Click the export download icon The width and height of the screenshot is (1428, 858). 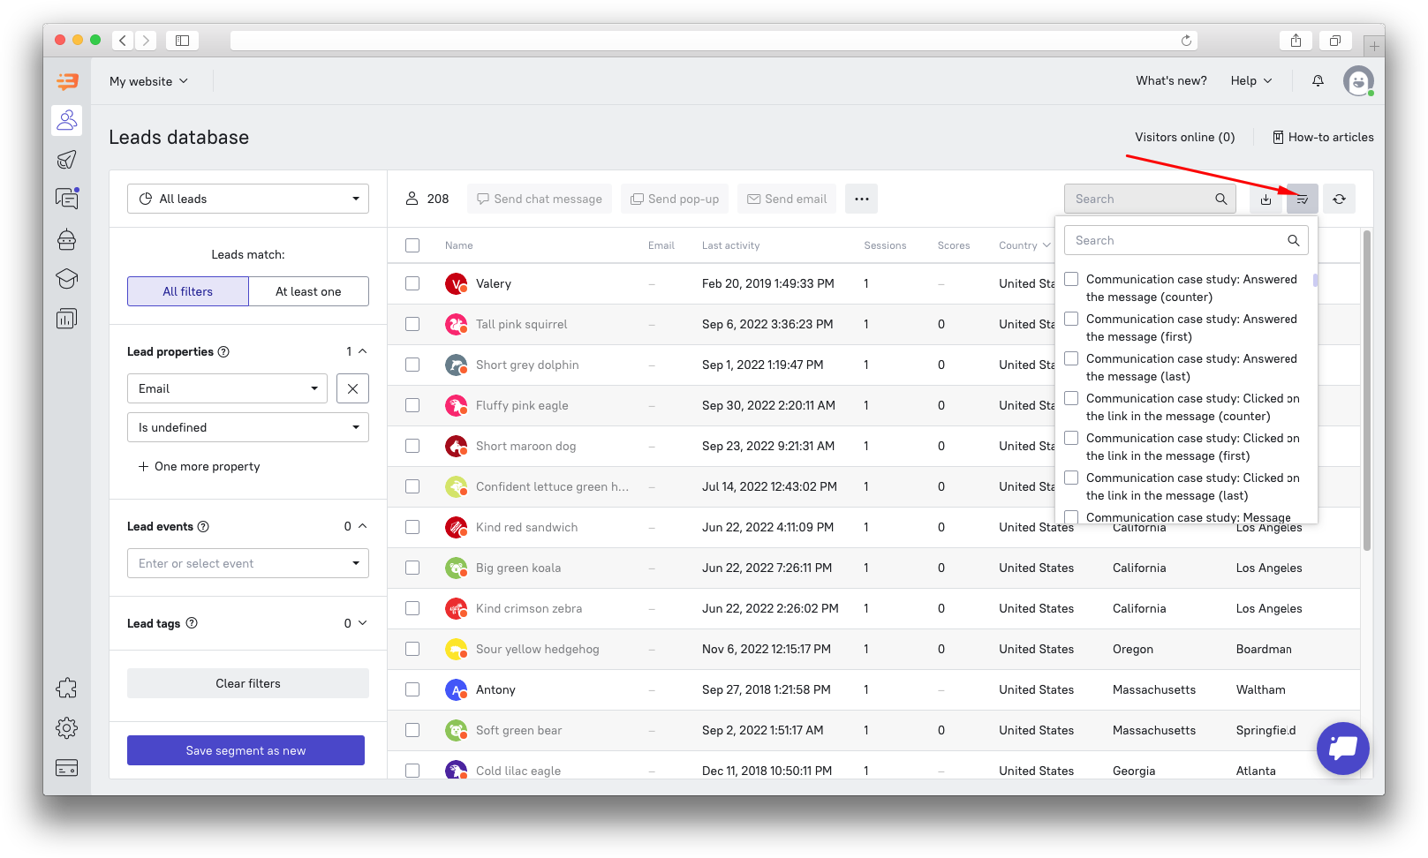click(1266, 199)
